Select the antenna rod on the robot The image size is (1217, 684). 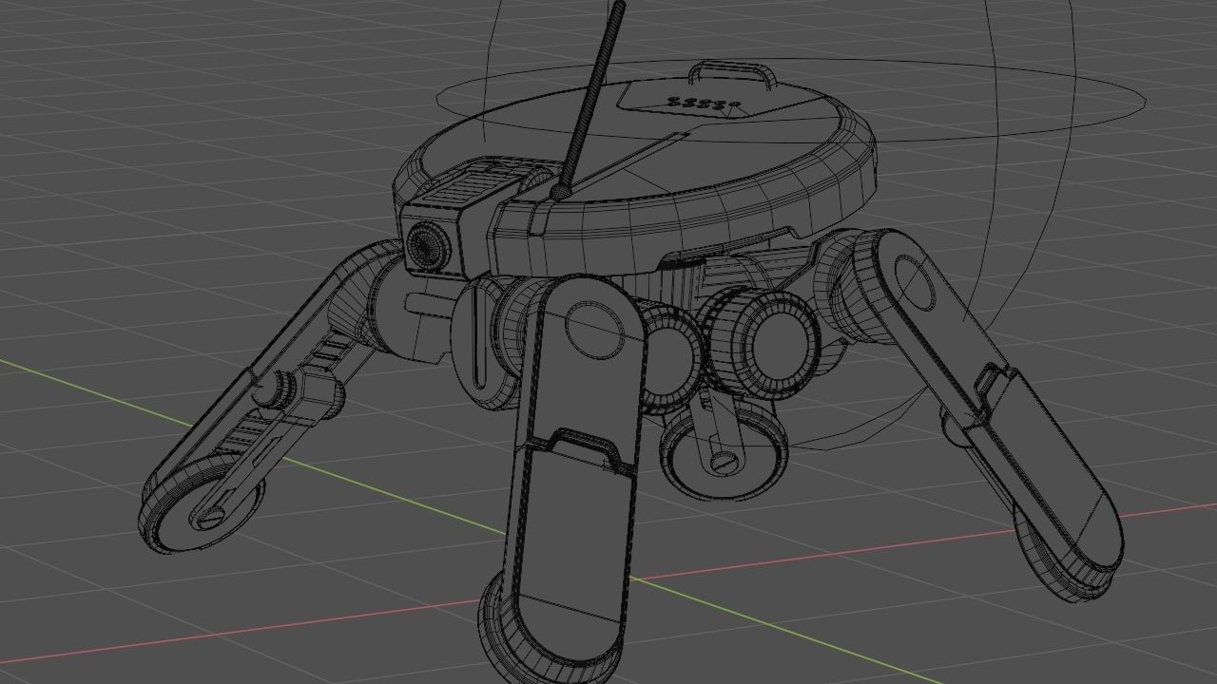595,97
